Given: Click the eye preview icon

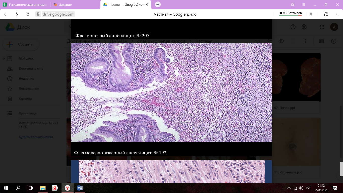Looking at the screenshot, I should [281, 41].
